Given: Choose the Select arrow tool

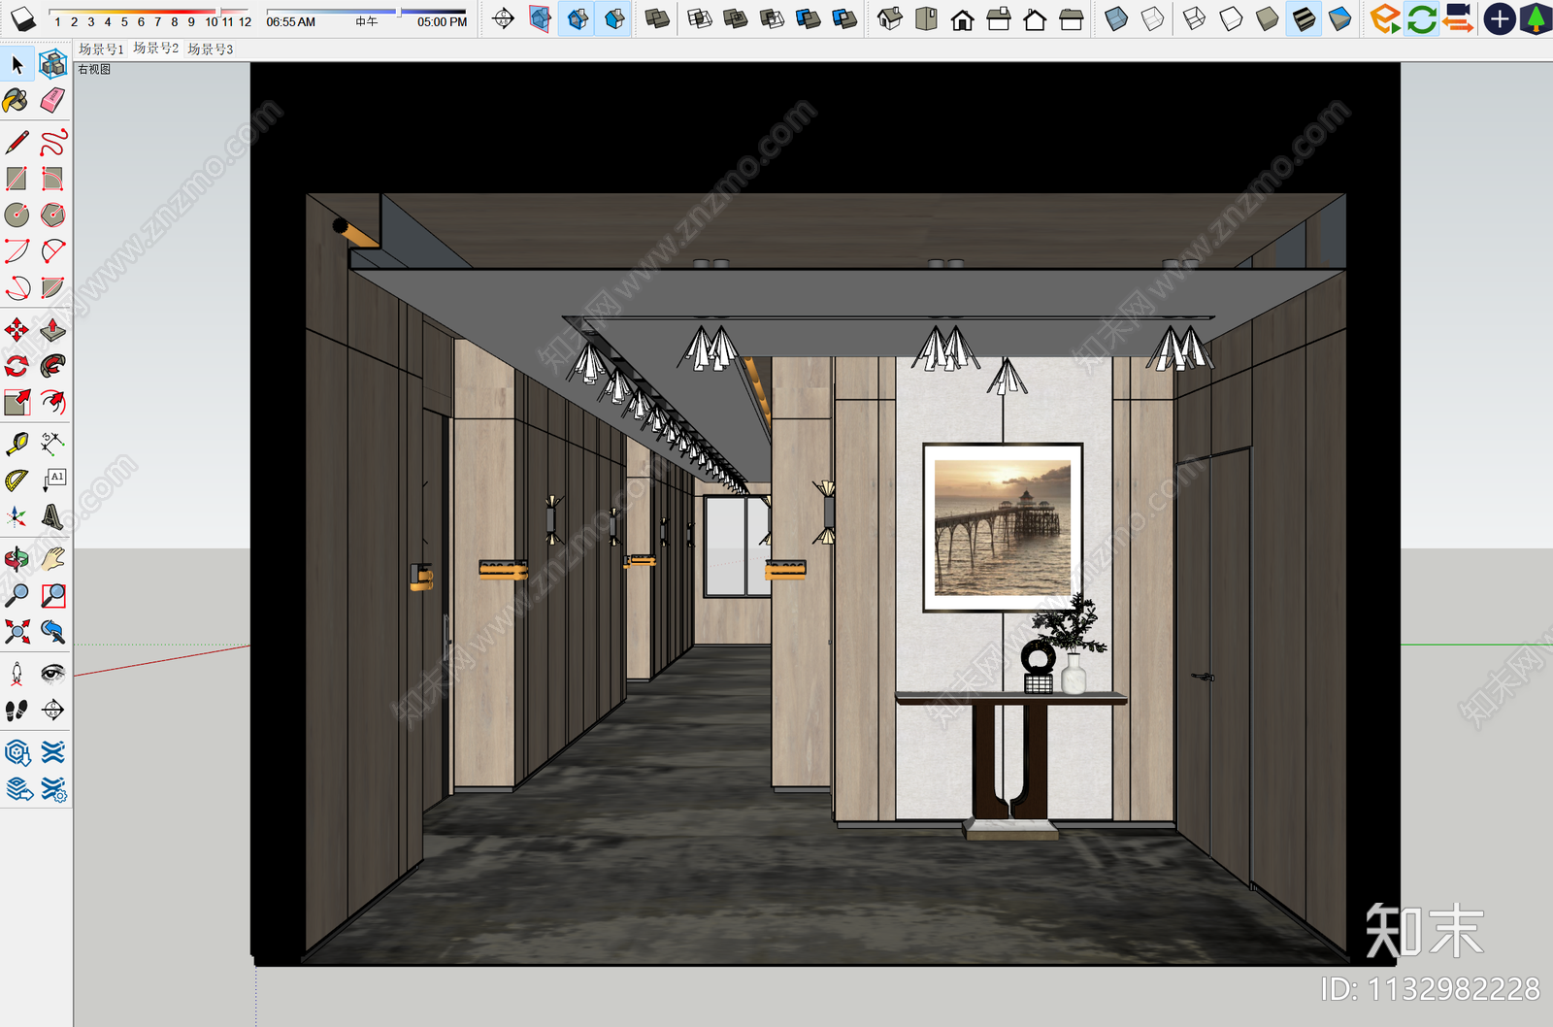Looking at the screenshot, I should (x=17, y=65).
